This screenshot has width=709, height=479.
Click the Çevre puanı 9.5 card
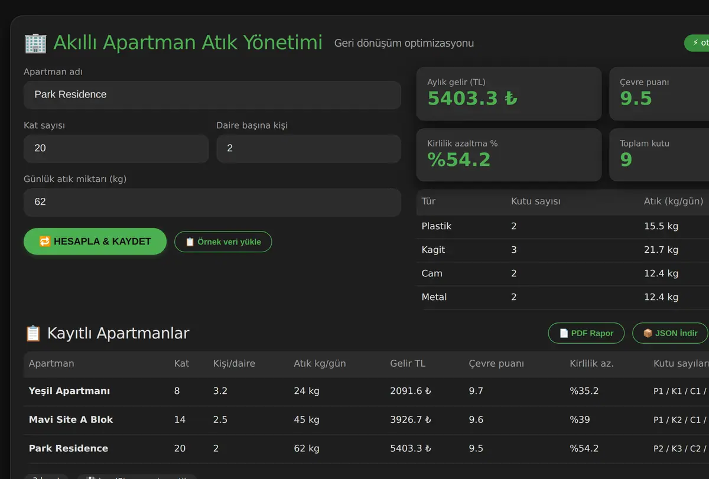pos(659,94)
